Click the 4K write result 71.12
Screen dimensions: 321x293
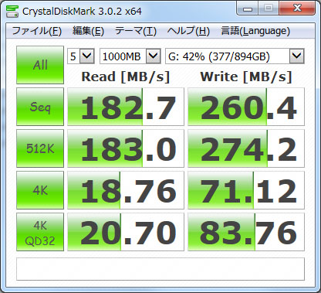pos(246,190)
